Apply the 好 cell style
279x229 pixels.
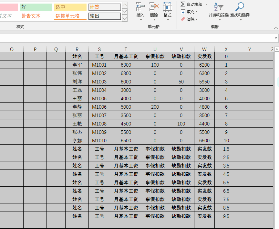point(36,7)
